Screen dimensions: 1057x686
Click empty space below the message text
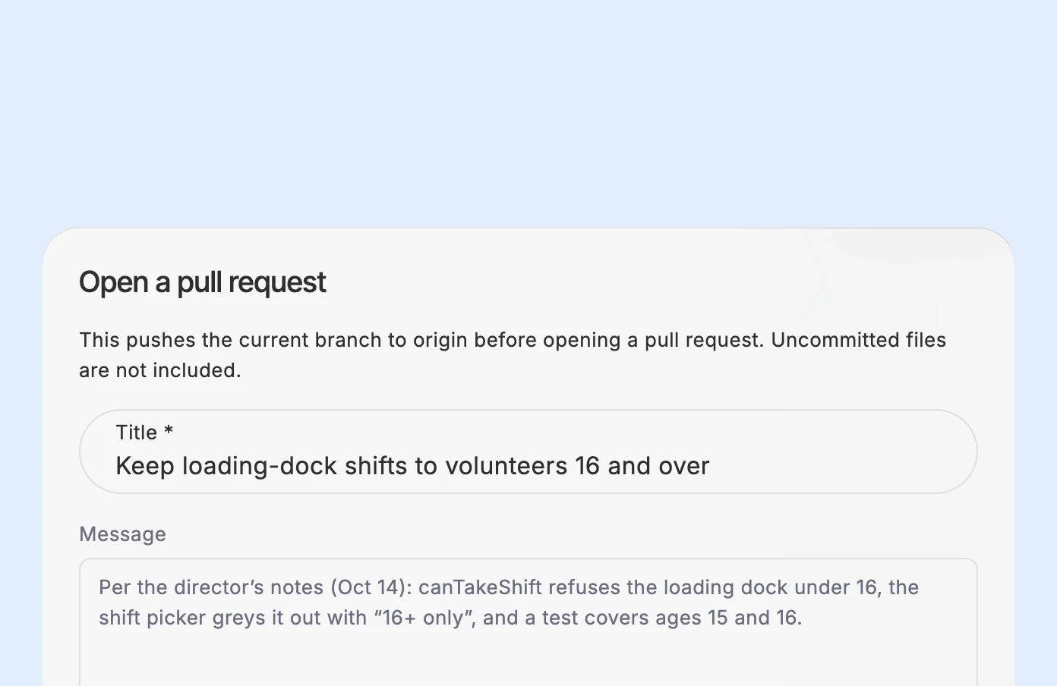coord(528,660)
